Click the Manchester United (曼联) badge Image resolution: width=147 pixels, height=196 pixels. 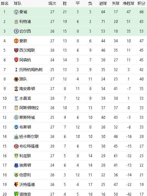click(x=16, y=41)
